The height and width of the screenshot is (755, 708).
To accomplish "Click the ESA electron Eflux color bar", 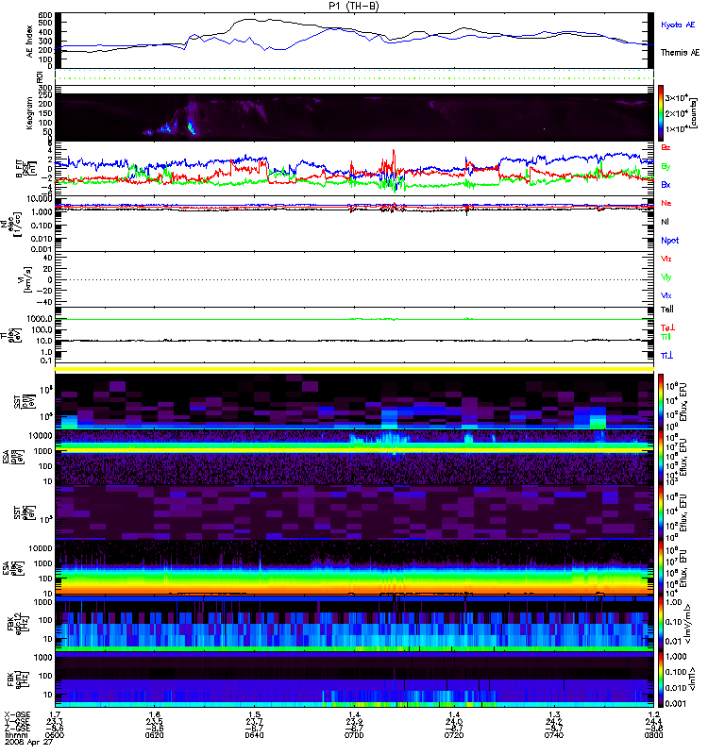I will click(x=661, y=568).
